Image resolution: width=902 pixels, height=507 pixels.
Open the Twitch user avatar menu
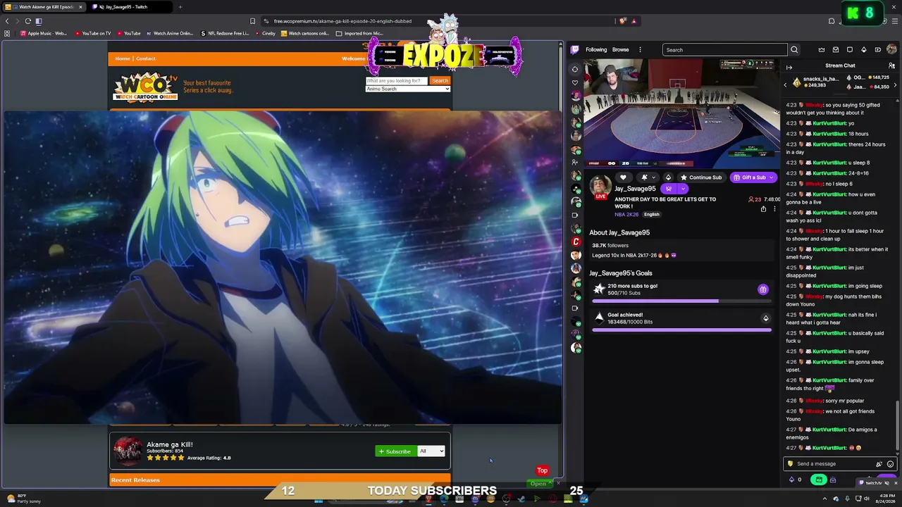tap(891, 50)
